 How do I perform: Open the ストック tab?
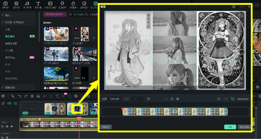click(x=16, y=5)
